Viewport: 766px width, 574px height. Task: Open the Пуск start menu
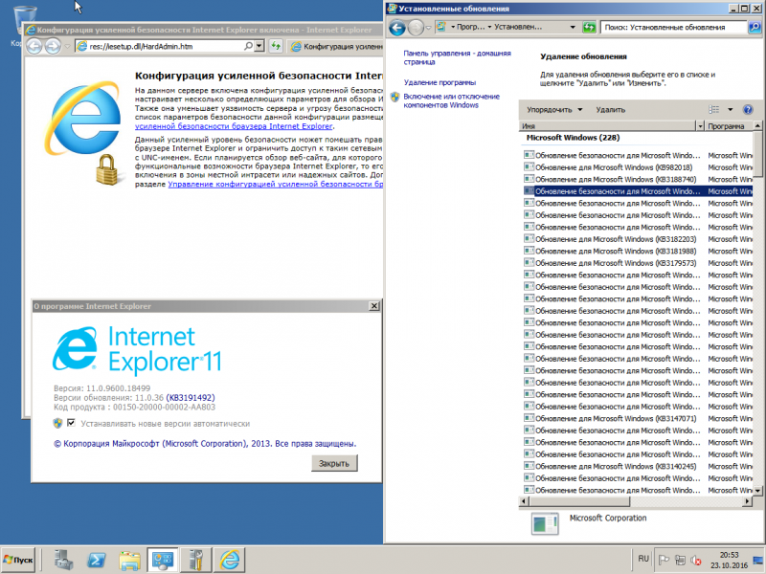click(18, 560)
